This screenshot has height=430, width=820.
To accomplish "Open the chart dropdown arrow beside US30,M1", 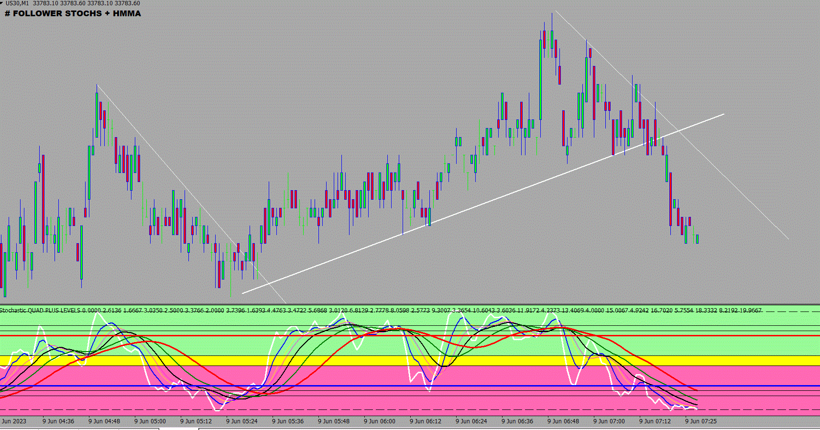I will coord(1,3).
